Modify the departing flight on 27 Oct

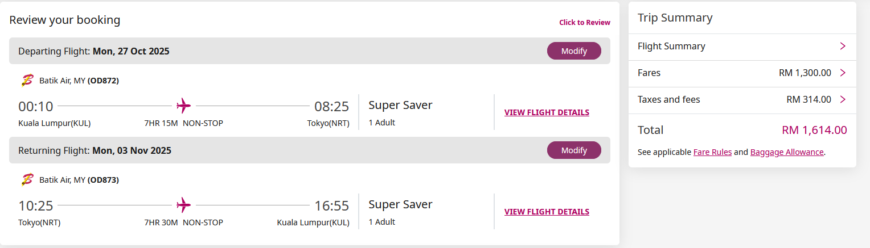(x=574, y=51)
